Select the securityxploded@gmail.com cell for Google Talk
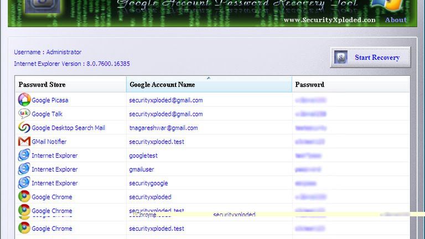The width and height of the screenshot is (425, 239). 166,114
